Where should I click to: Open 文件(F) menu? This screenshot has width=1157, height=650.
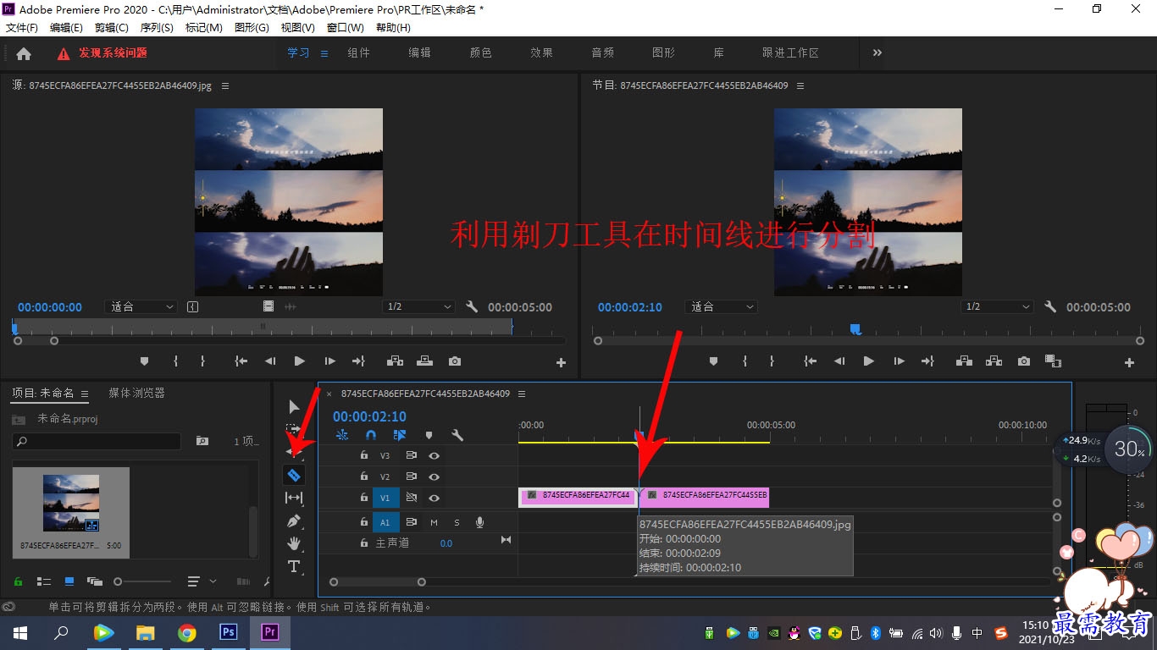click(22, 28)
